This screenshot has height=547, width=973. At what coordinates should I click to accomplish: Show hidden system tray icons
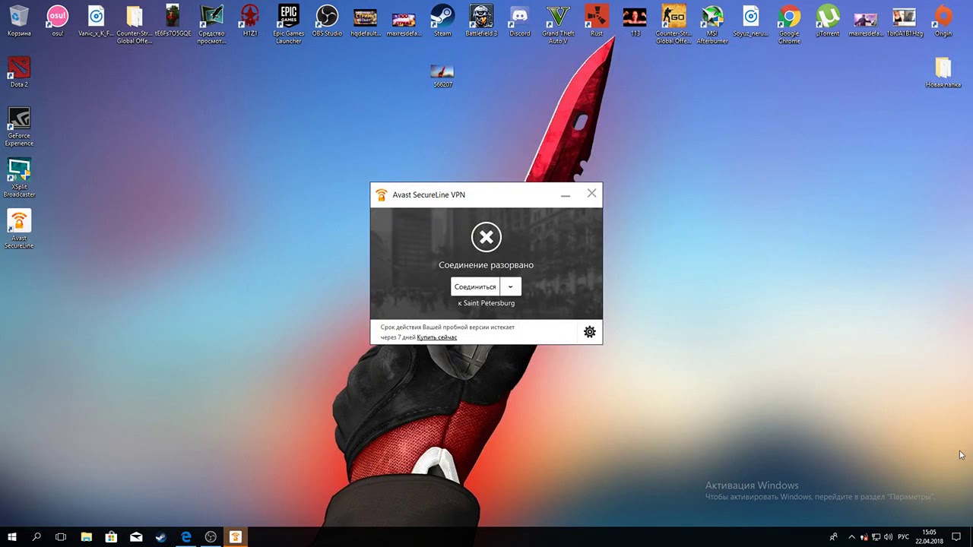851,537
